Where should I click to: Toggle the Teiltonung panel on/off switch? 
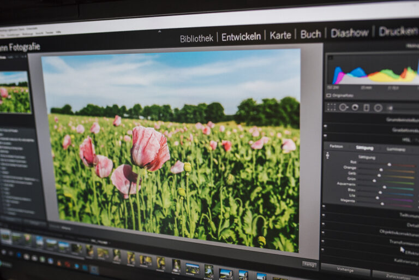[324, 206]
